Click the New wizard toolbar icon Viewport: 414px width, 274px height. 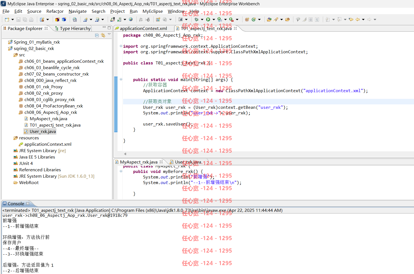pyautogui.click(x=7, y=19)
